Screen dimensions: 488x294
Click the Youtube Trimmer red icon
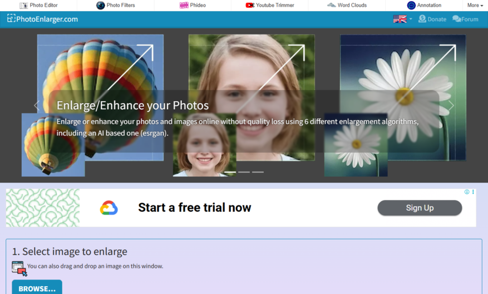click(x=250, y=6)
